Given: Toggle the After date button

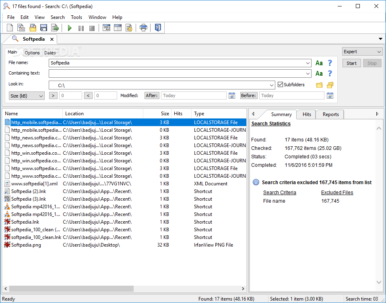Looking at the screenshot, I should pyautogui.click(x=152, y=95).
